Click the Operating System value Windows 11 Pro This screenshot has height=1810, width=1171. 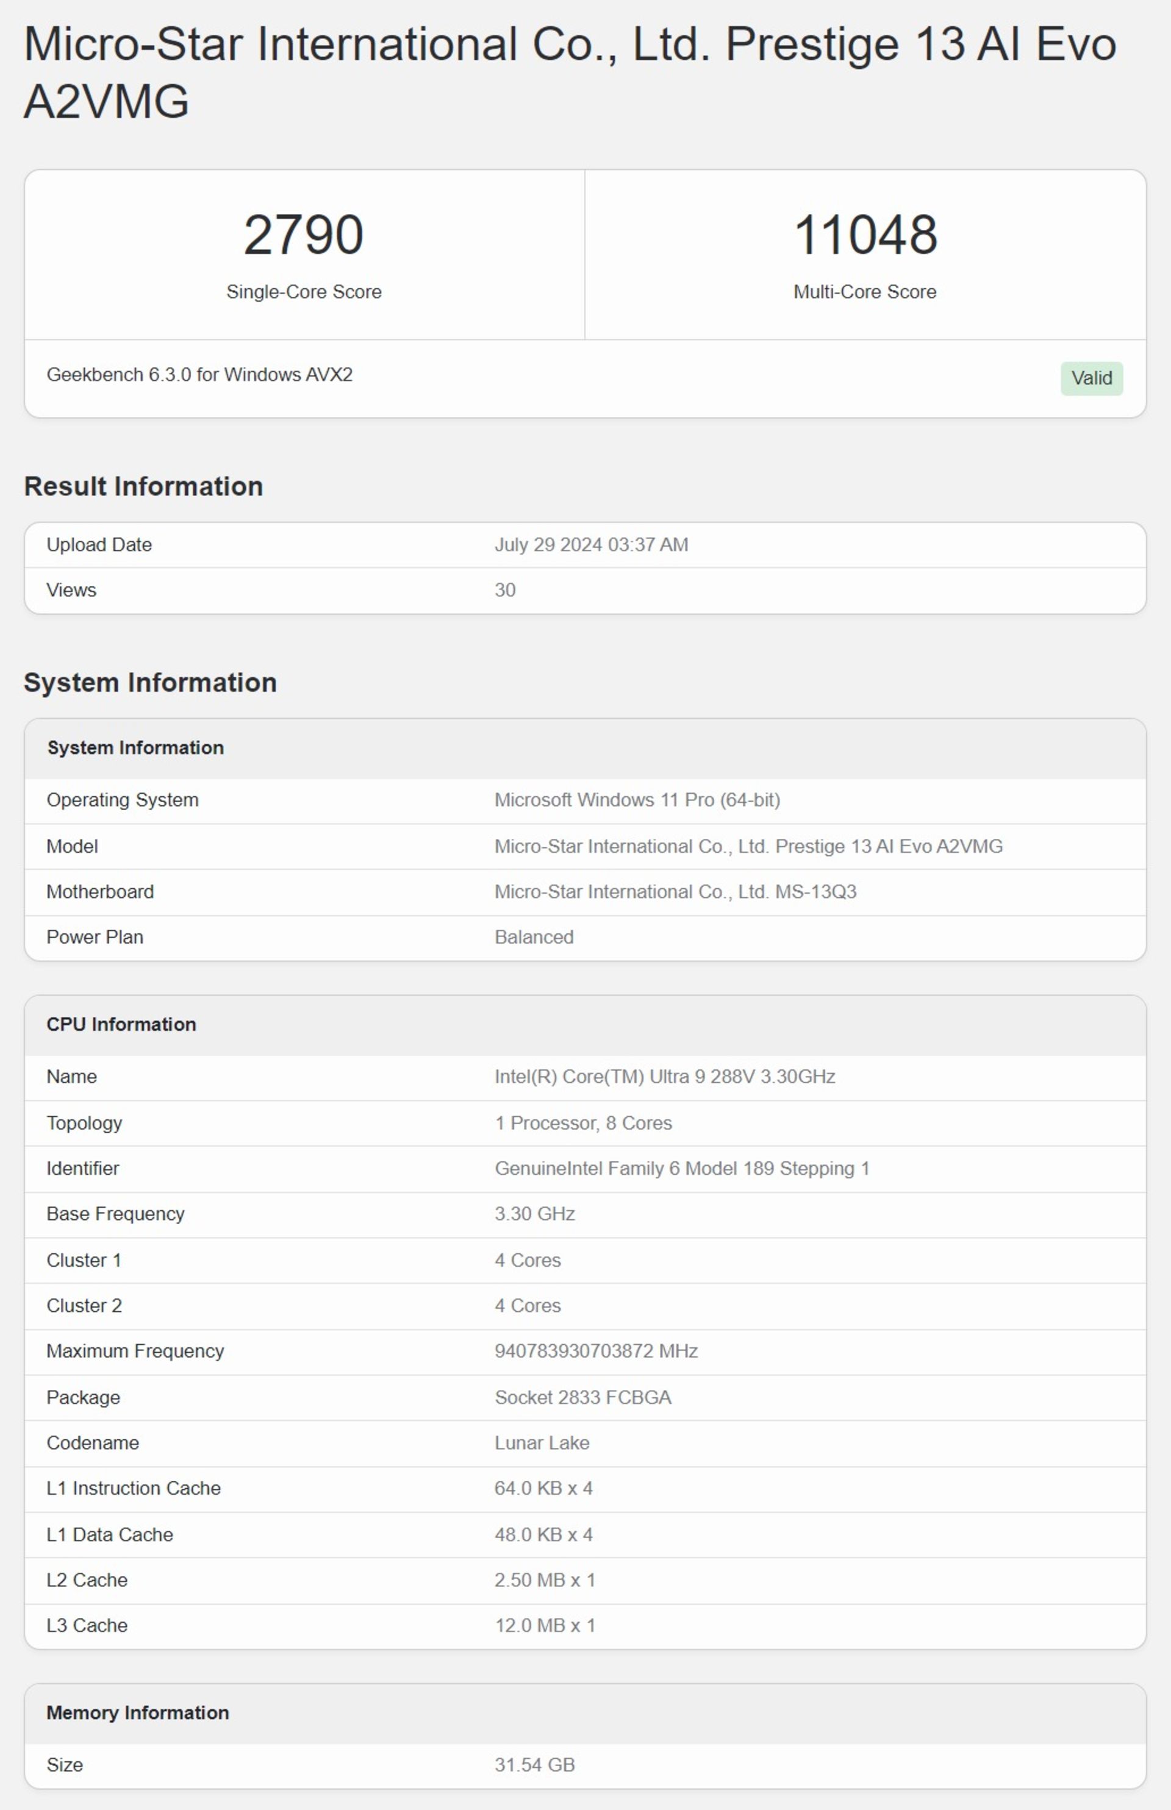pos(637,800)
